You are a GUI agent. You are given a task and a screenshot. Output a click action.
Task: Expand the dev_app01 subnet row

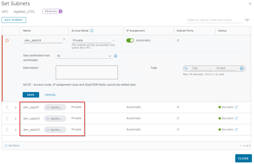[x=16, y=107]
